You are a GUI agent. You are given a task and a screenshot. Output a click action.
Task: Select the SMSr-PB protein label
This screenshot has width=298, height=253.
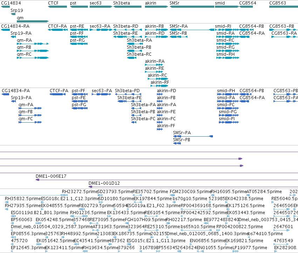[x=182, y=140]
